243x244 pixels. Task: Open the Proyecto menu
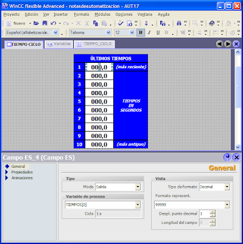(x=12, y=15)
